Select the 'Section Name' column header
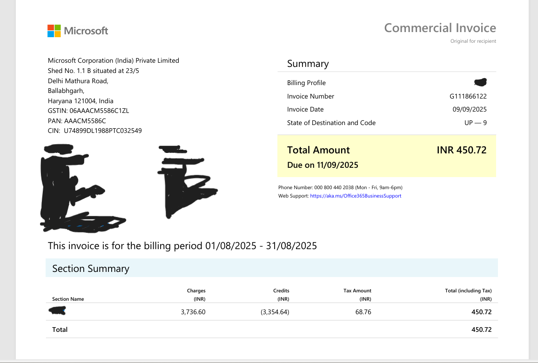Image resolution: width=538 pixels, height=363 pixels. coord(68,299)
